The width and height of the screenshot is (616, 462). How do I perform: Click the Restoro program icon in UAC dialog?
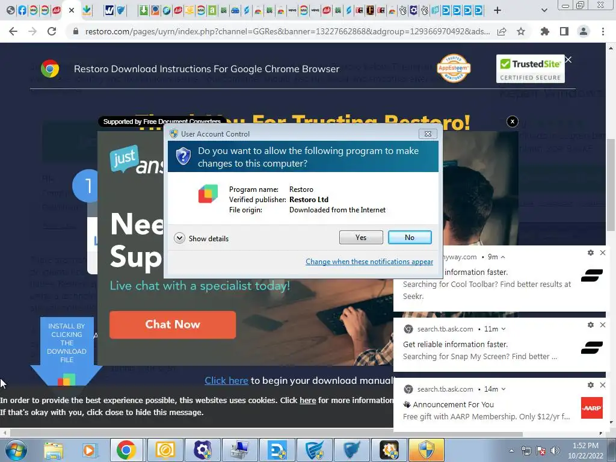(208, 194)
